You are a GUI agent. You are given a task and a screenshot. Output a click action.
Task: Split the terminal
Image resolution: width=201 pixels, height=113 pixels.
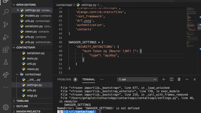(171, 79)
